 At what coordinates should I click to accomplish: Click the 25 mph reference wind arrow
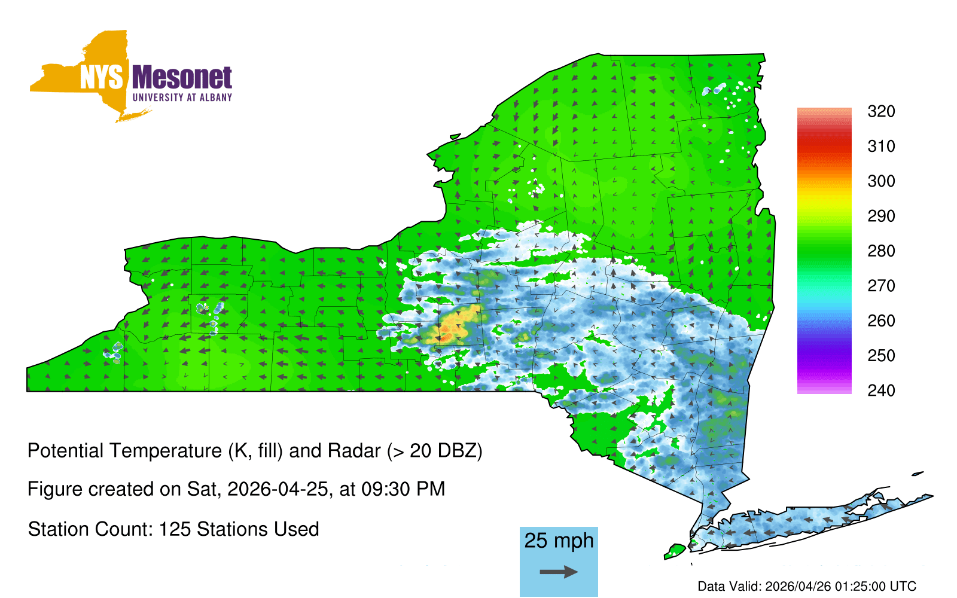coord(559,572)
